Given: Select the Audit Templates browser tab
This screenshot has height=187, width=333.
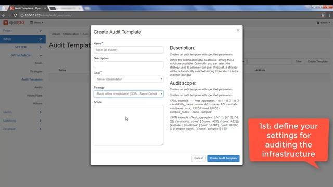Looking at the screenshot, I should coord(28,8).
